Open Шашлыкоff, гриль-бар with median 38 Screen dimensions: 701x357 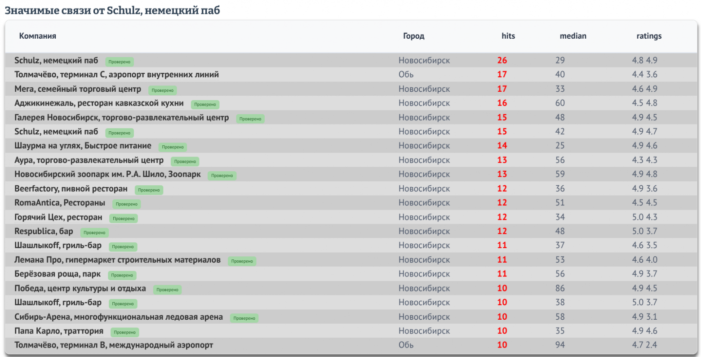pyautogui.click(x=58, y=303)
